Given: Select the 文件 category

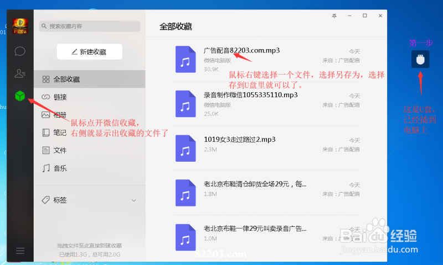Looking at the screenshot, I should tap(90, 150).
